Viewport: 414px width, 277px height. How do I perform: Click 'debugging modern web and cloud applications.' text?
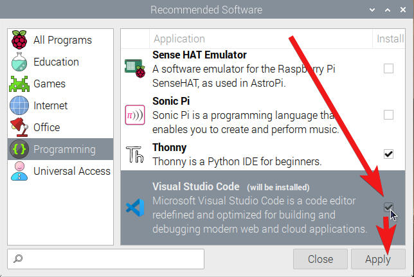point(260,229)
